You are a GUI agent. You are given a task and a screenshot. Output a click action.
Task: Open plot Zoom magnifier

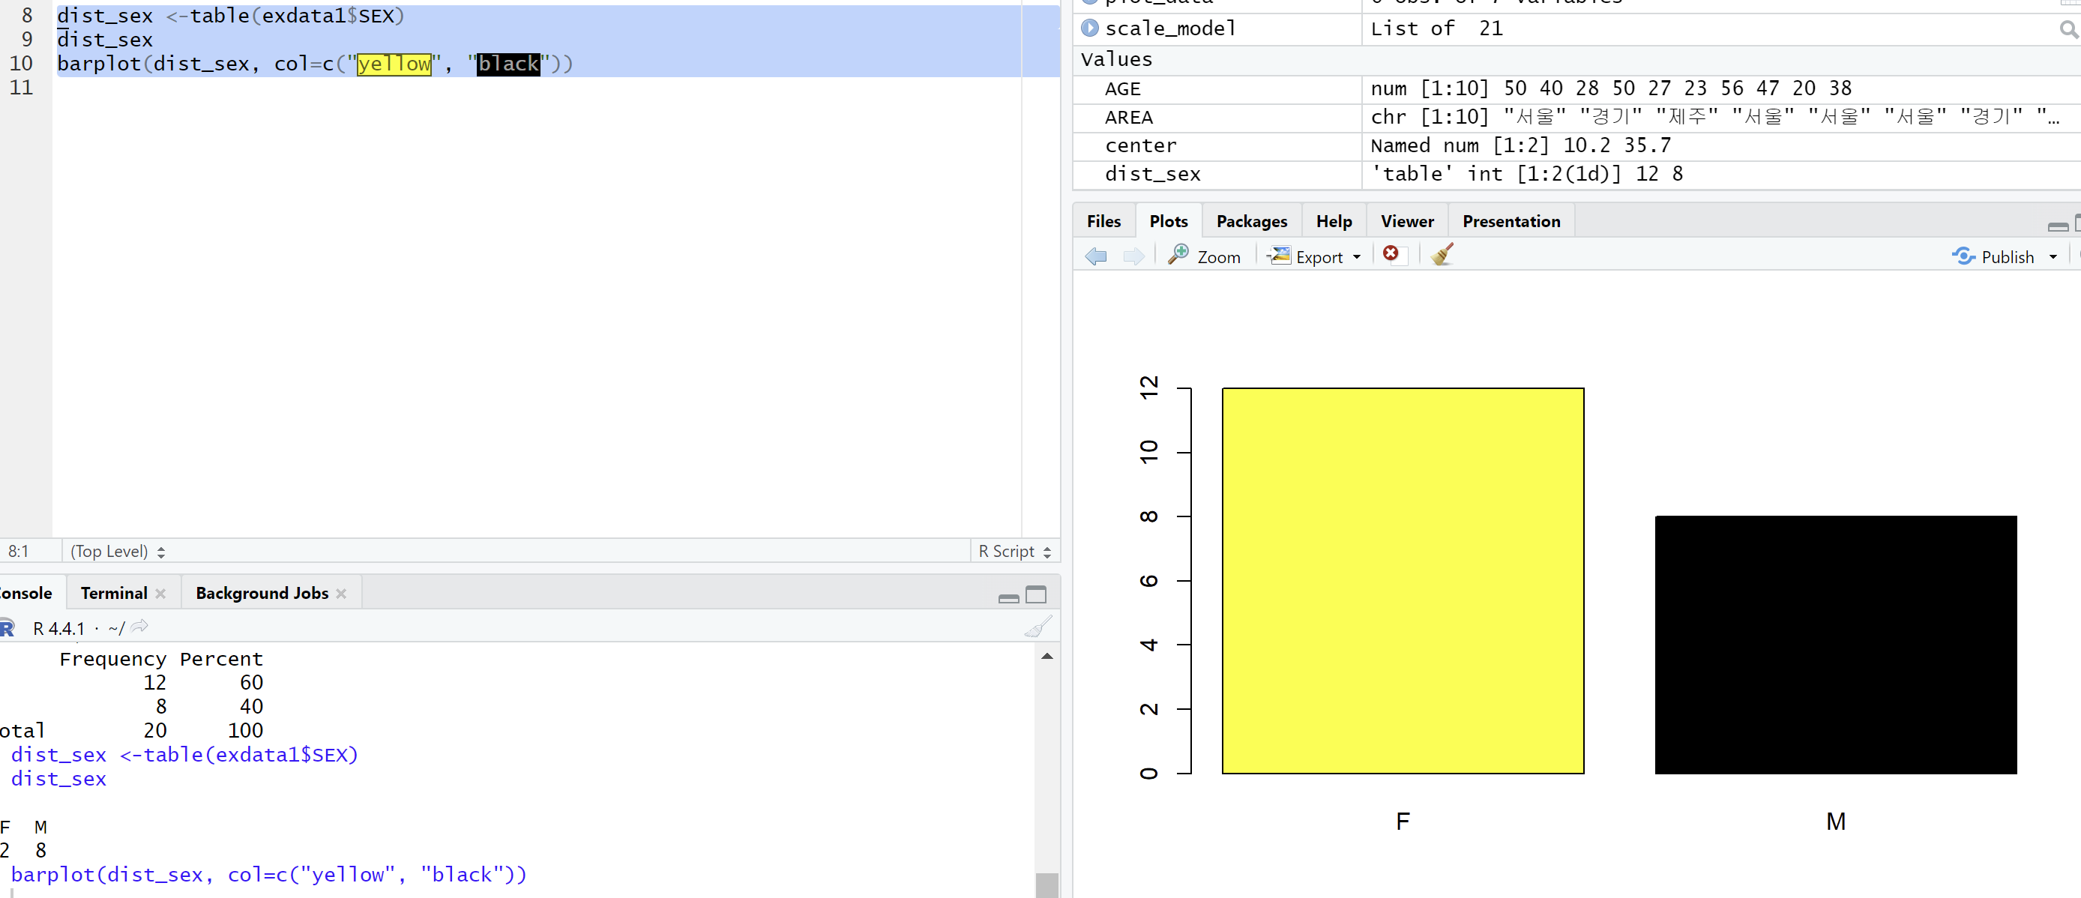point(1204,257)
